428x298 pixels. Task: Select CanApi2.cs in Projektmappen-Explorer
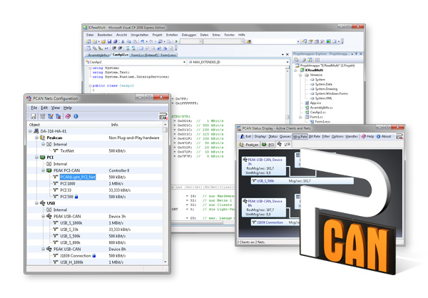315,112
